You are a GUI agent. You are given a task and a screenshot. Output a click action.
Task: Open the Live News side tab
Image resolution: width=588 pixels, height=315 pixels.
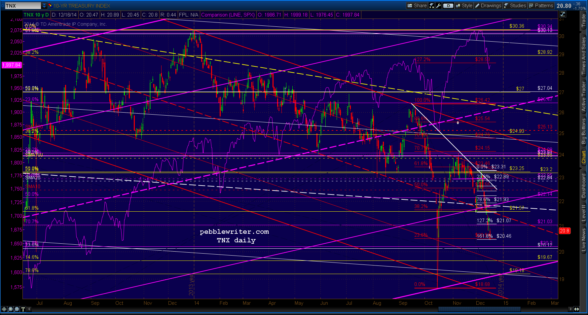(584, 240)
